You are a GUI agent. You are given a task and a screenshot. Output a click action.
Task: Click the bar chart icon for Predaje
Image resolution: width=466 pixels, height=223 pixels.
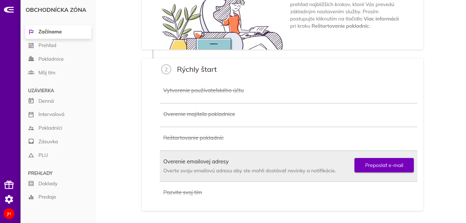(x=31, y=197)
